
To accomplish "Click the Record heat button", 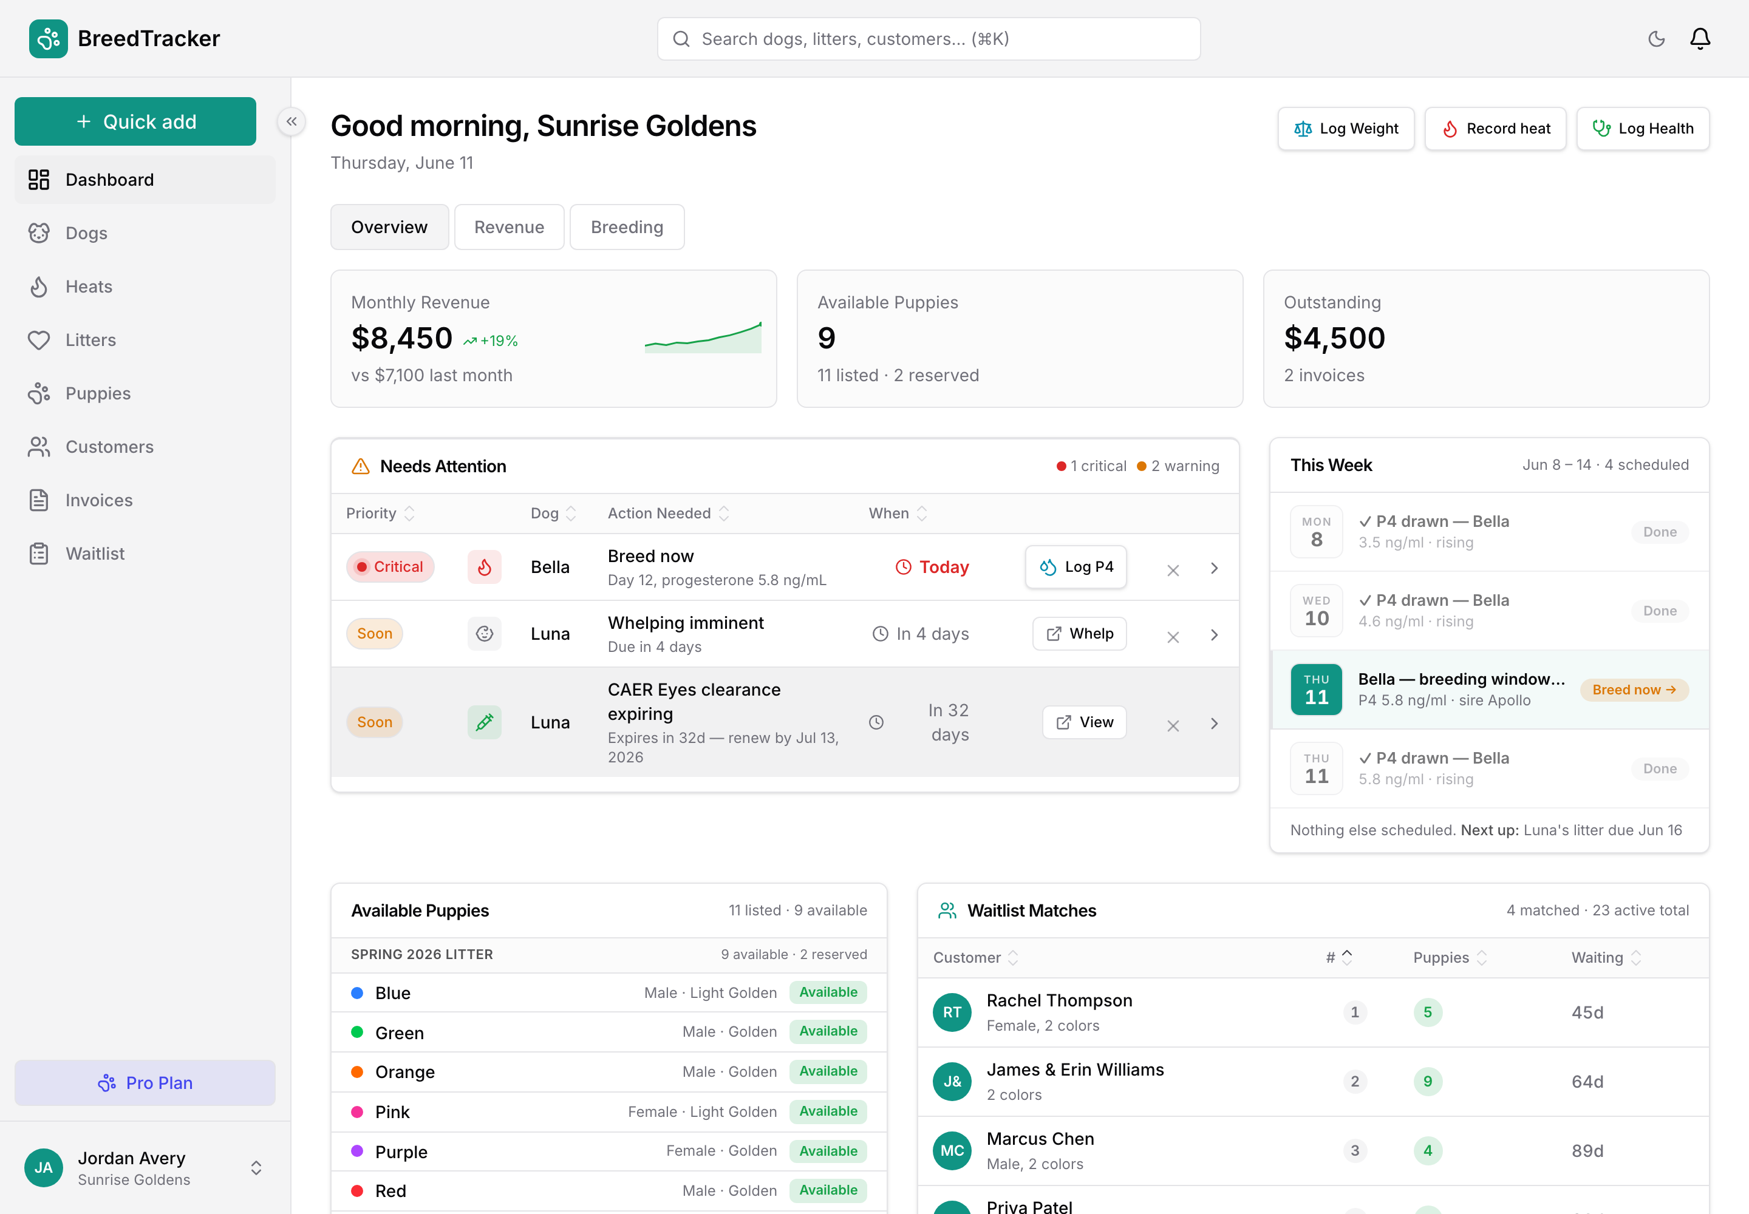I will [x=1495, y=129].
